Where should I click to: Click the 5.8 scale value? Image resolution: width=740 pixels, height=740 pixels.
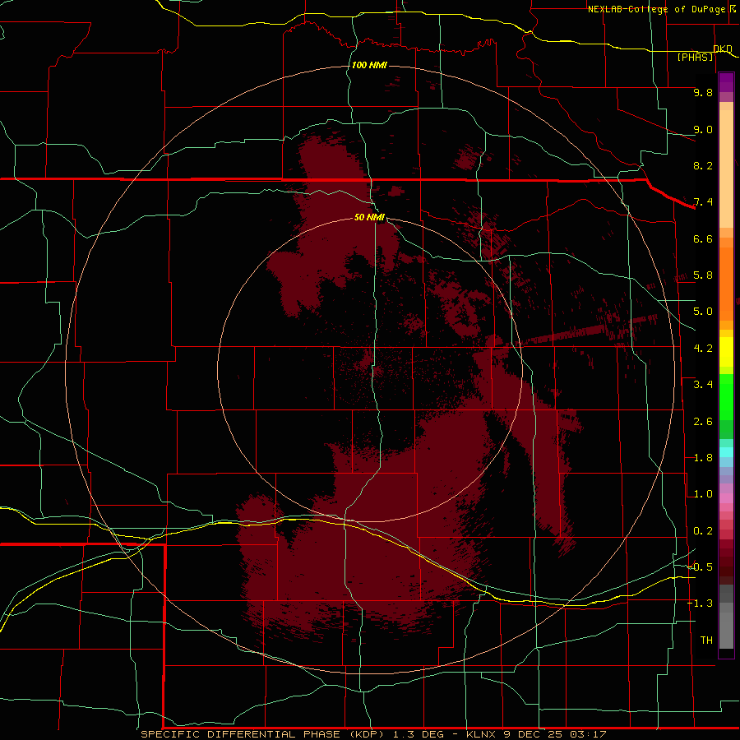click(703, 275)
